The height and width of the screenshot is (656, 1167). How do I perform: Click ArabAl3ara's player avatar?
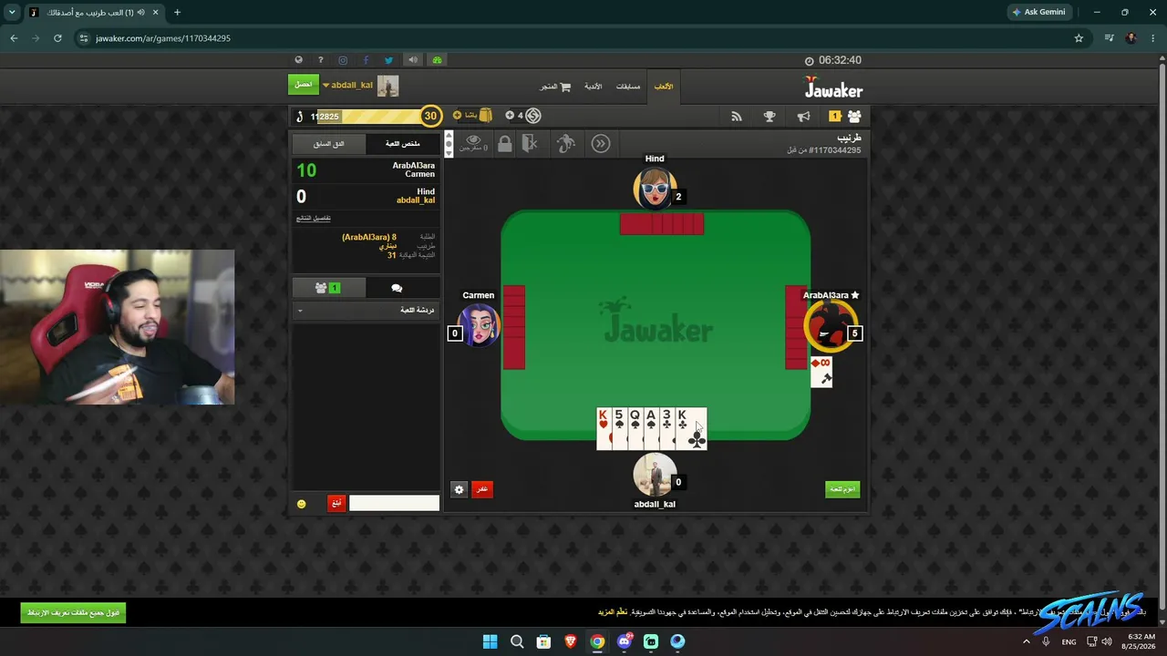[x=830, y=325]
